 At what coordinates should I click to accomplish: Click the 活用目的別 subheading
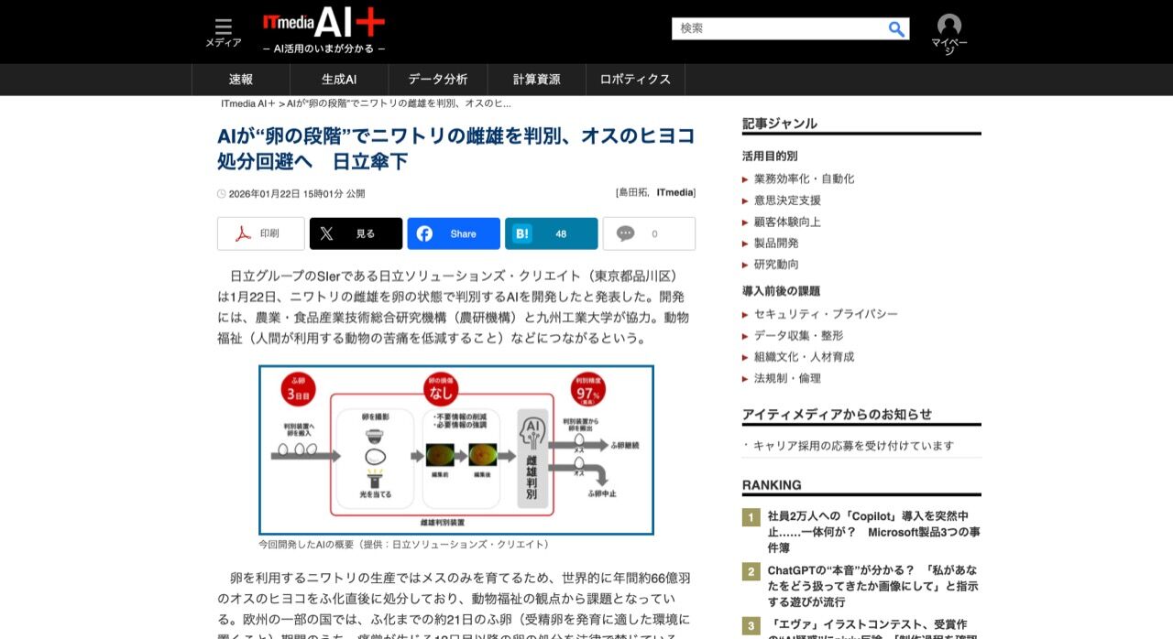click(770, 157)
